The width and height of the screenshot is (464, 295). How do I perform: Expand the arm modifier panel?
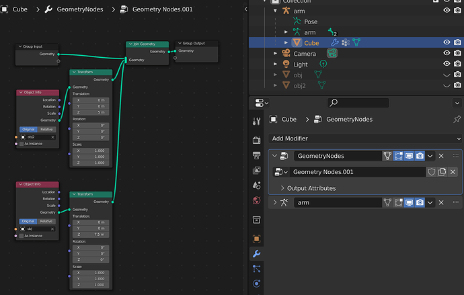pos(274,202)
